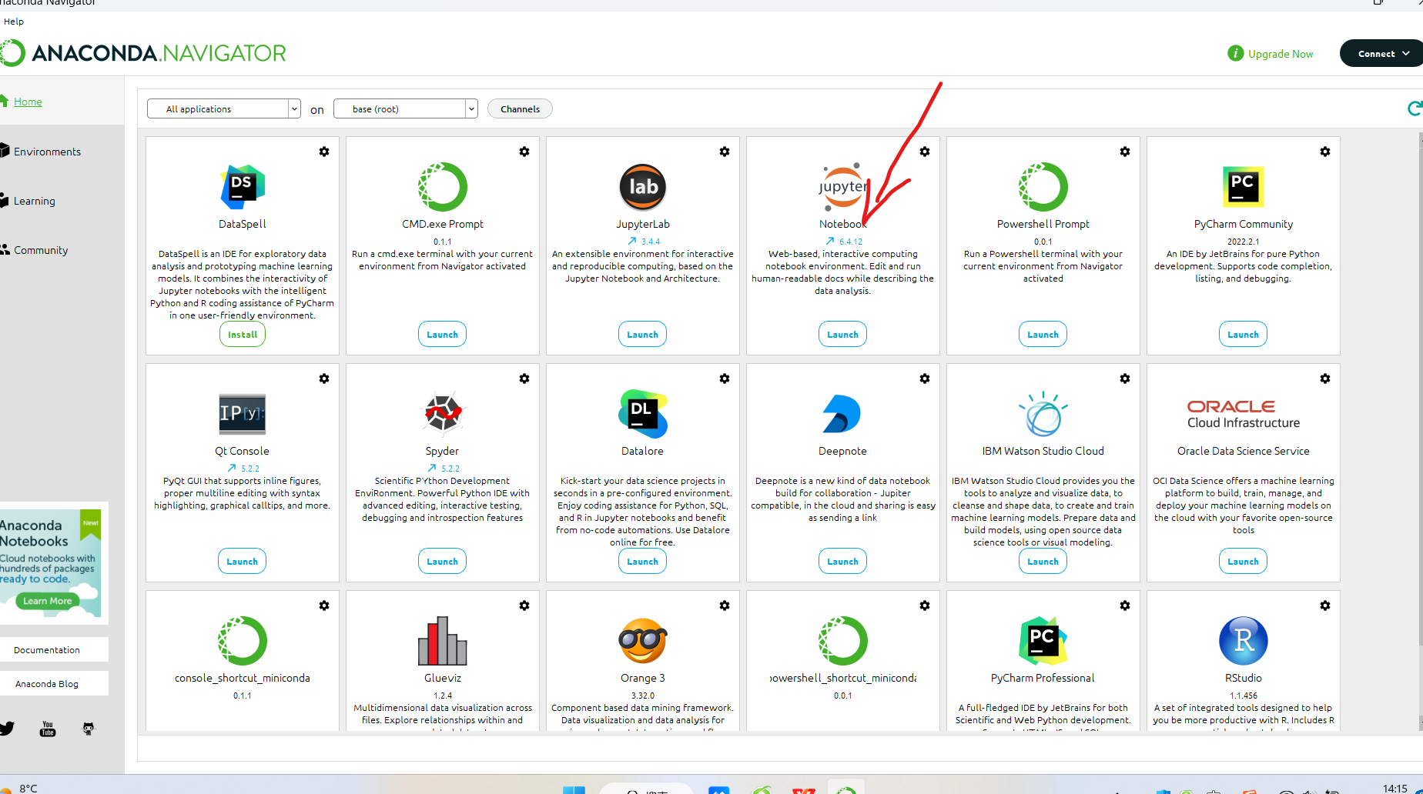Open JupyterLab tile settings gear
This screenshot has height=794, width=1423.
pos(725,152)
